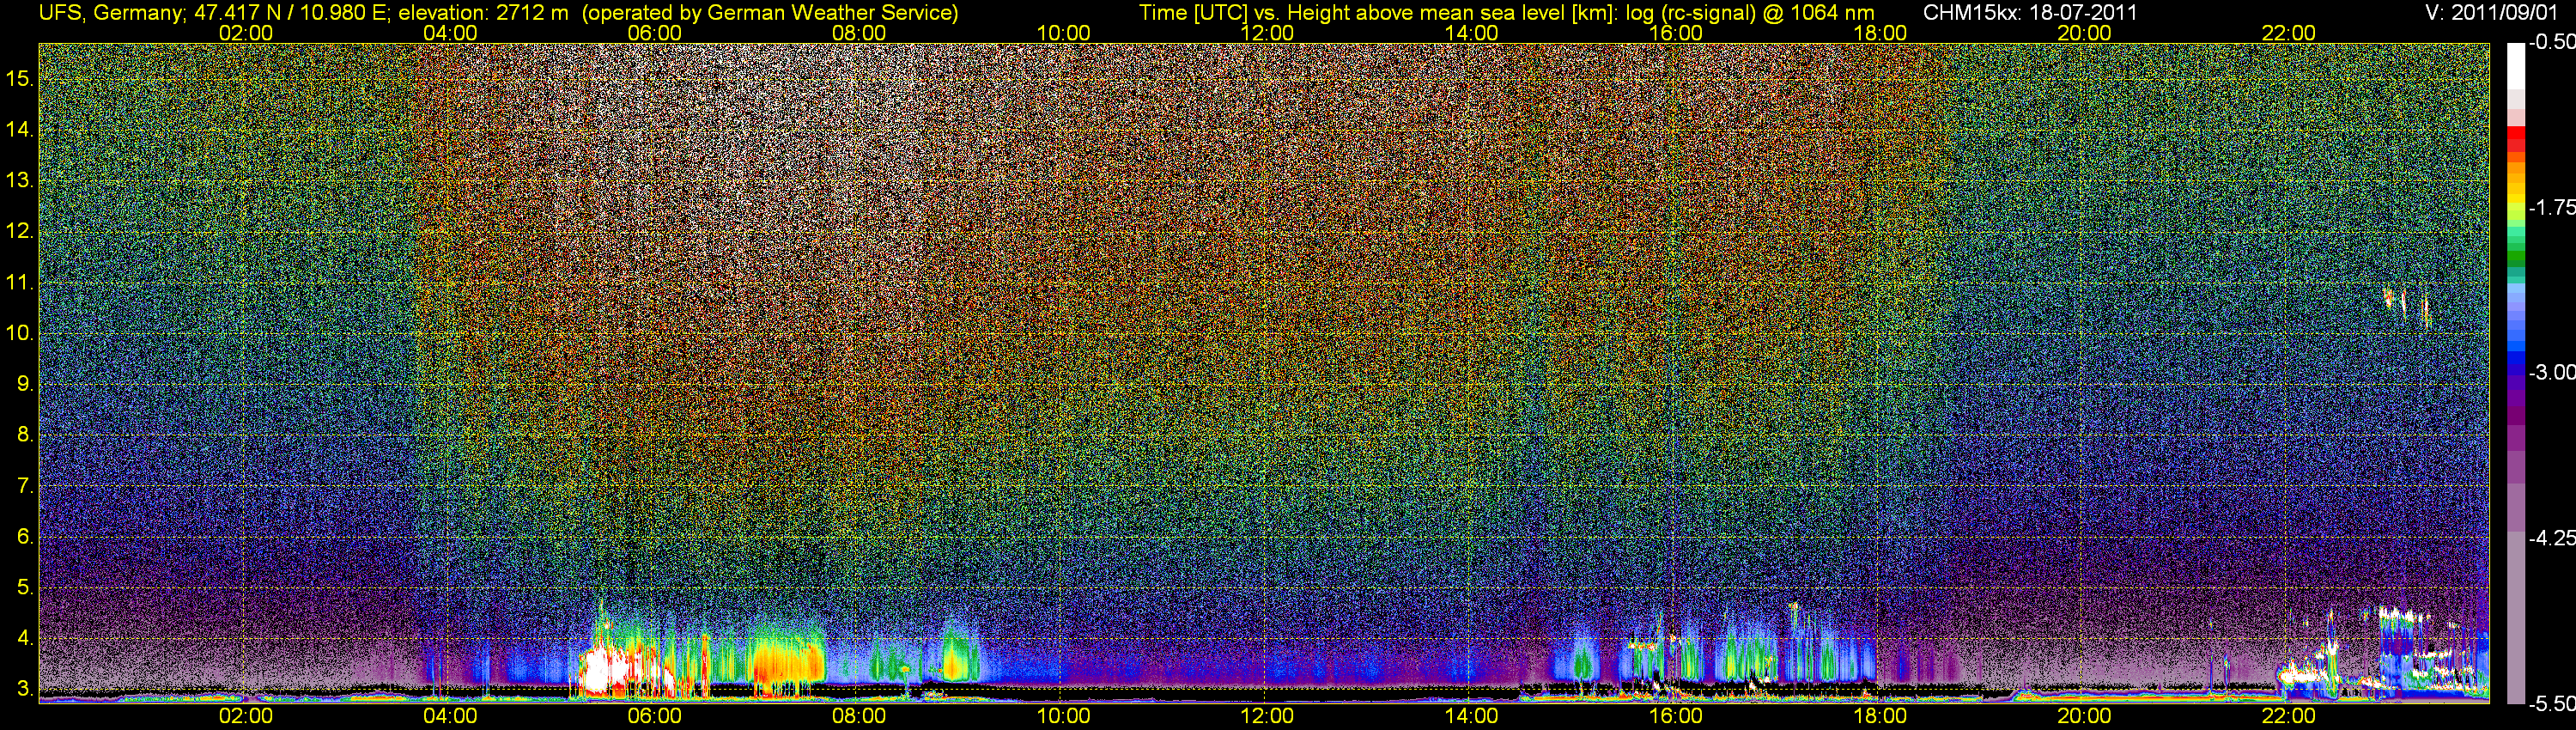2576x730 pixels.
Task: Click the "04:00" label on bottom time axis
Action: coord(450,716)
